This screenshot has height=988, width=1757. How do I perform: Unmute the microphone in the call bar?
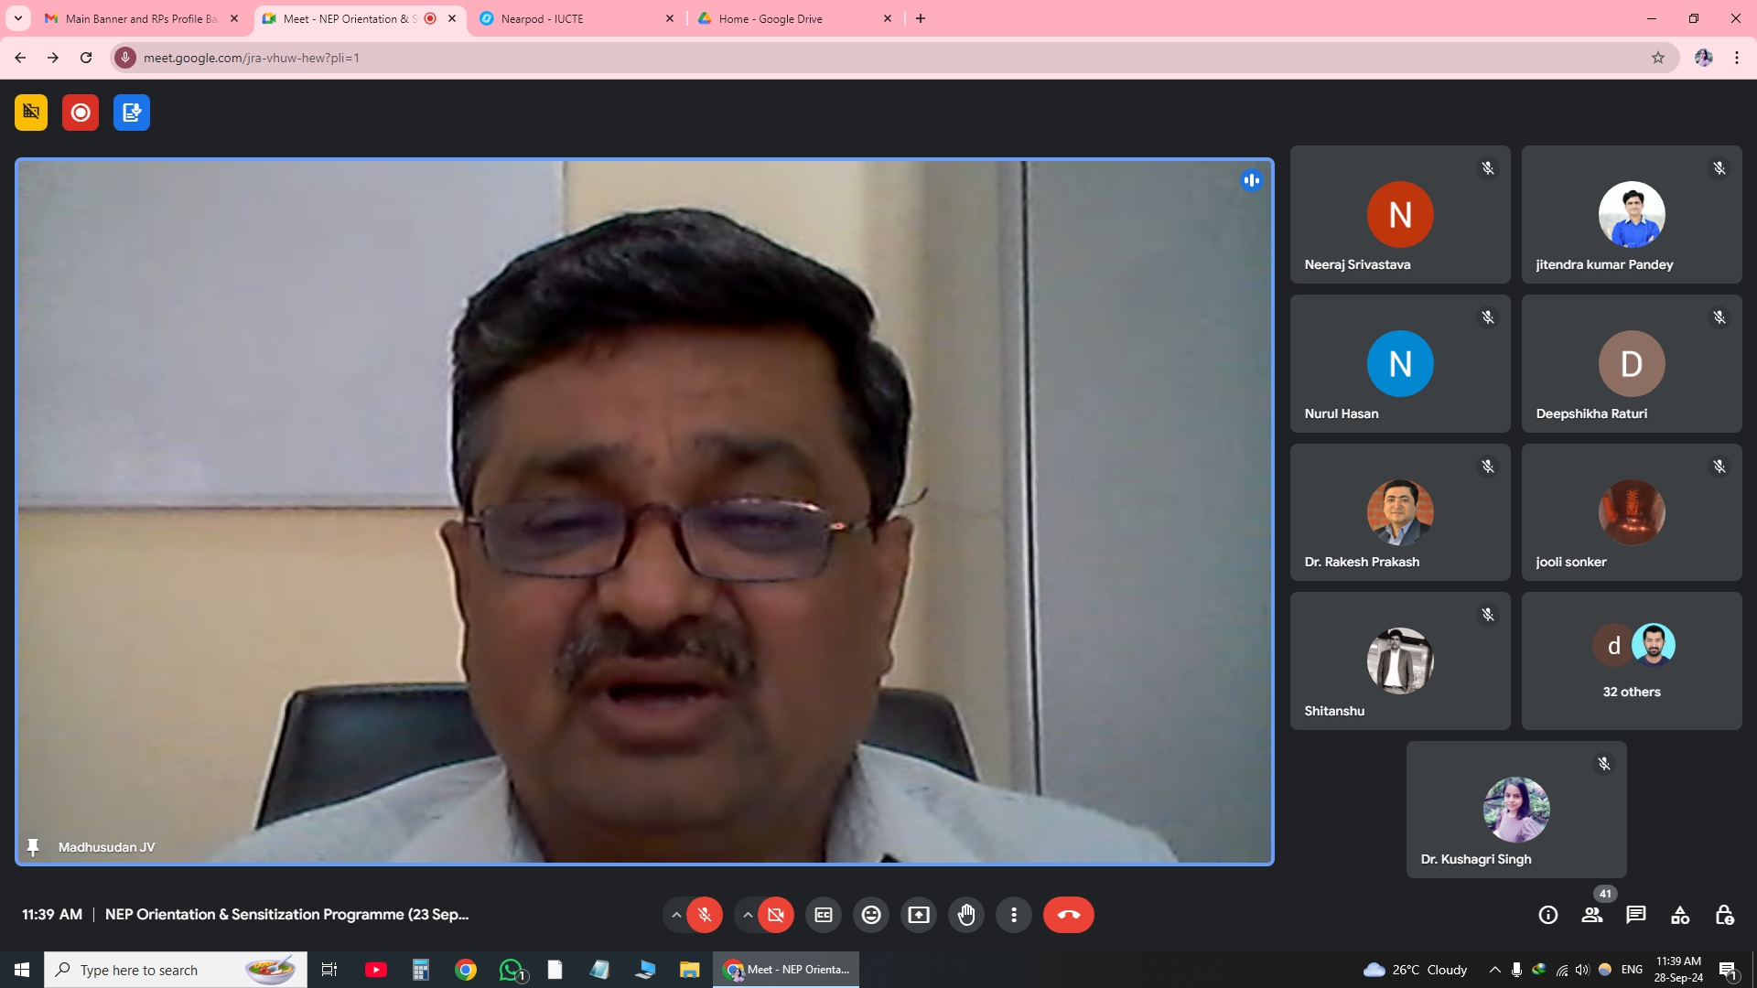coord(705,915)
